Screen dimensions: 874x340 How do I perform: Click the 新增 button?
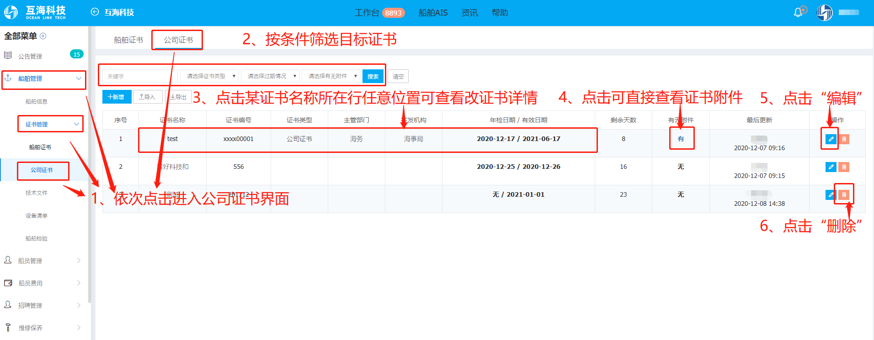coord(117,97)
